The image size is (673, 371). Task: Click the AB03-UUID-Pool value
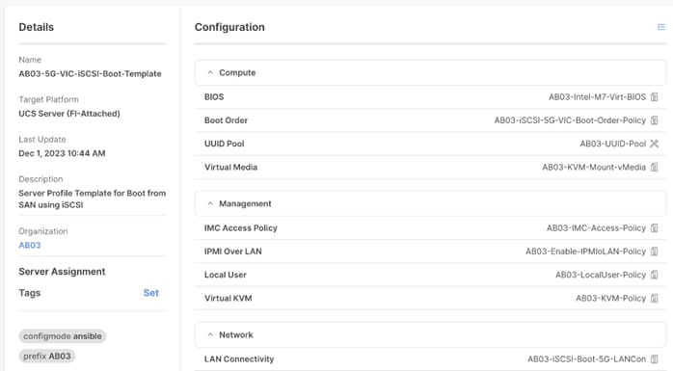[x=613, y=144]
